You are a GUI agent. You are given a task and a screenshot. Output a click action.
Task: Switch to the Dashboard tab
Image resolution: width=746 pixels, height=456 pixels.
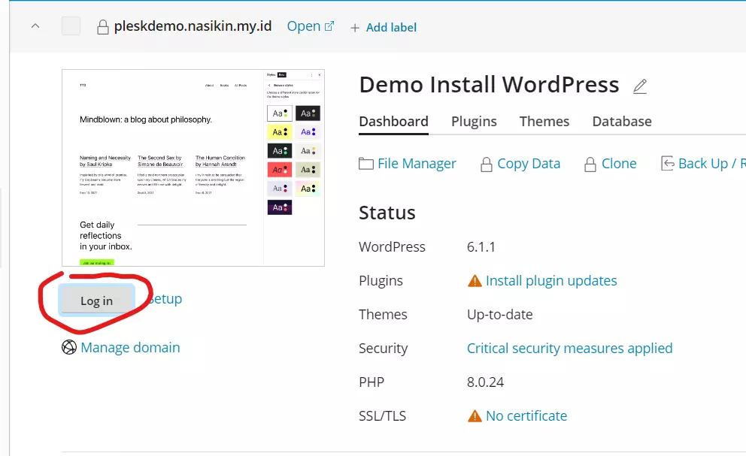tap(393, 122)
